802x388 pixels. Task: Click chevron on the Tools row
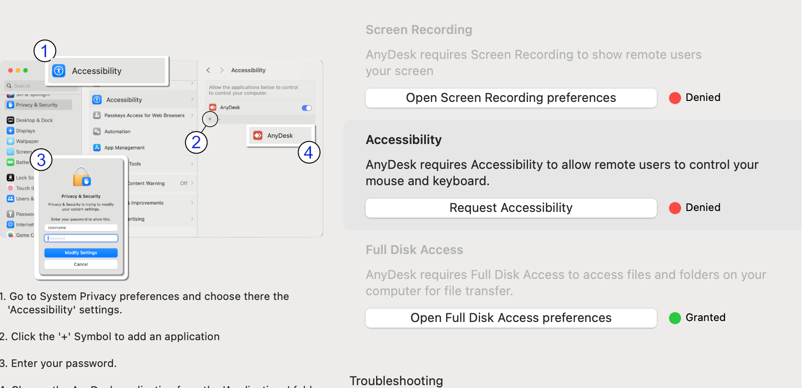tap(192, 164)
